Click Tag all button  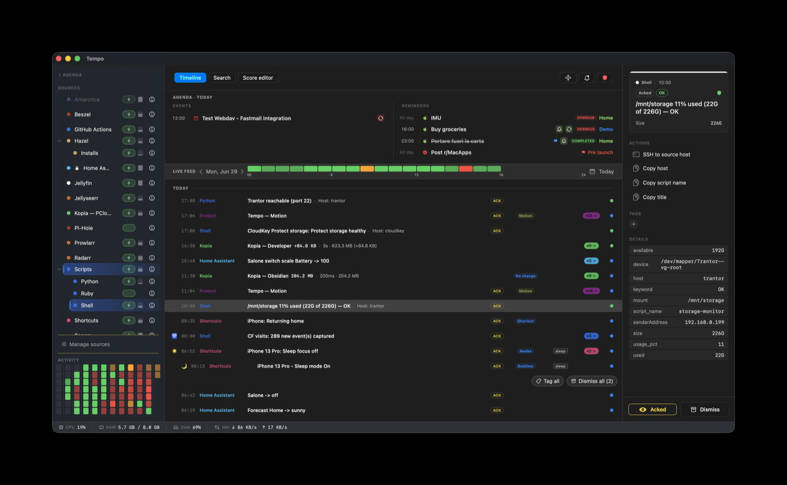pyautogui.click(x=547, y=381)
